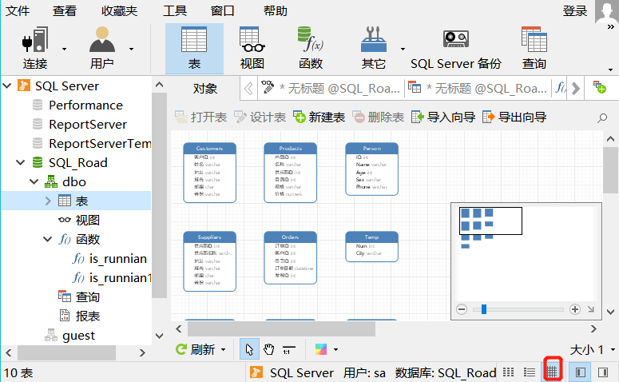The height and width of the screenshot is (382, 619).
Task: Click the 导入向导 (Import Wizard) button
Action: coord(443,117)
